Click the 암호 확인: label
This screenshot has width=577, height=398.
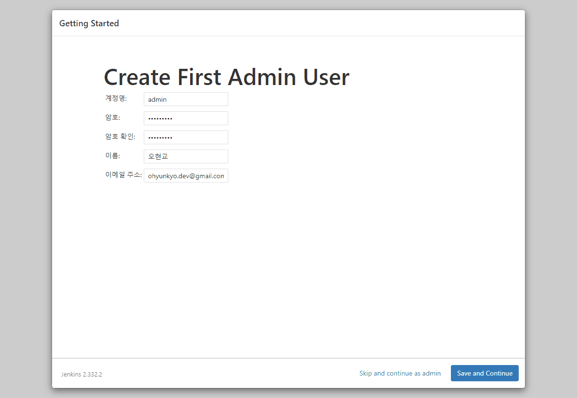click(120, 136)
